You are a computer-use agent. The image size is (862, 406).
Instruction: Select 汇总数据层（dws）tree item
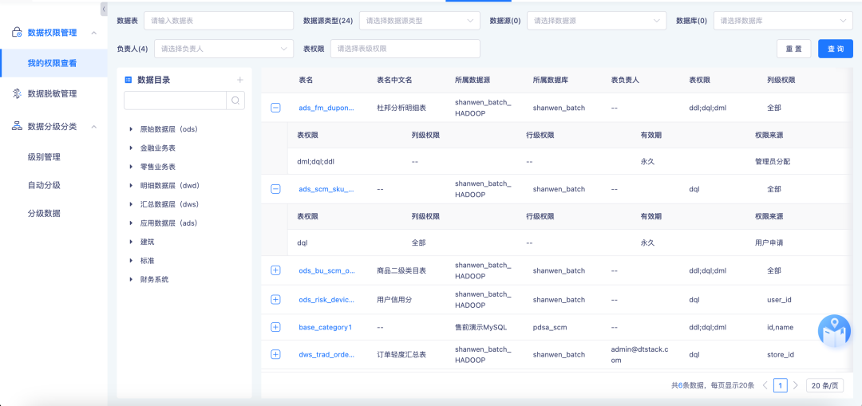pos(169,204)
